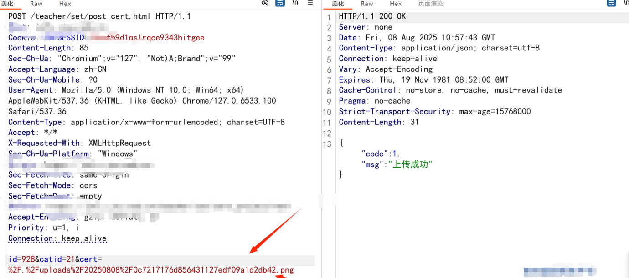Click response line number 1
This screenshot has width=629, height=278.
click(329, 17)
